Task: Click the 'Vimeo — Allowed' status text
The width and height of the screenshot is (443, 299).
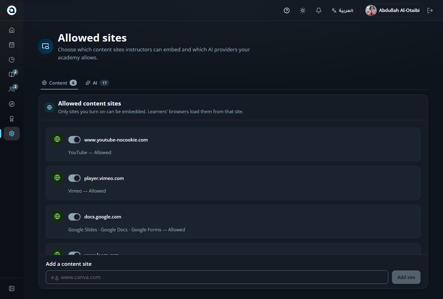Action: (87, 191)
